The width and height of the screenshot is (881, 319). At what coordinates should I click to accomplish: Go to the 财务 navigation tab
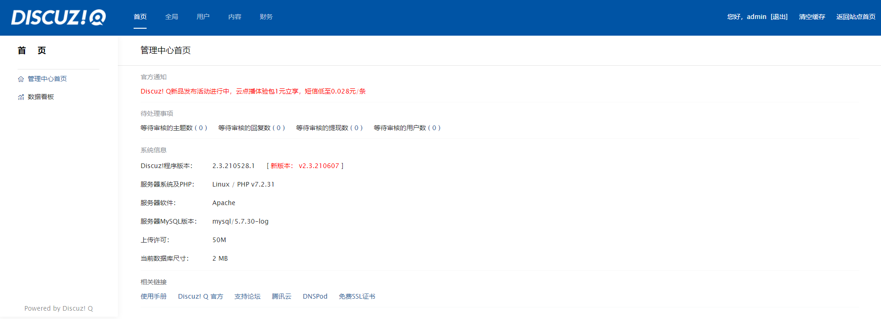pyautogui.click(x=266, y=17)
